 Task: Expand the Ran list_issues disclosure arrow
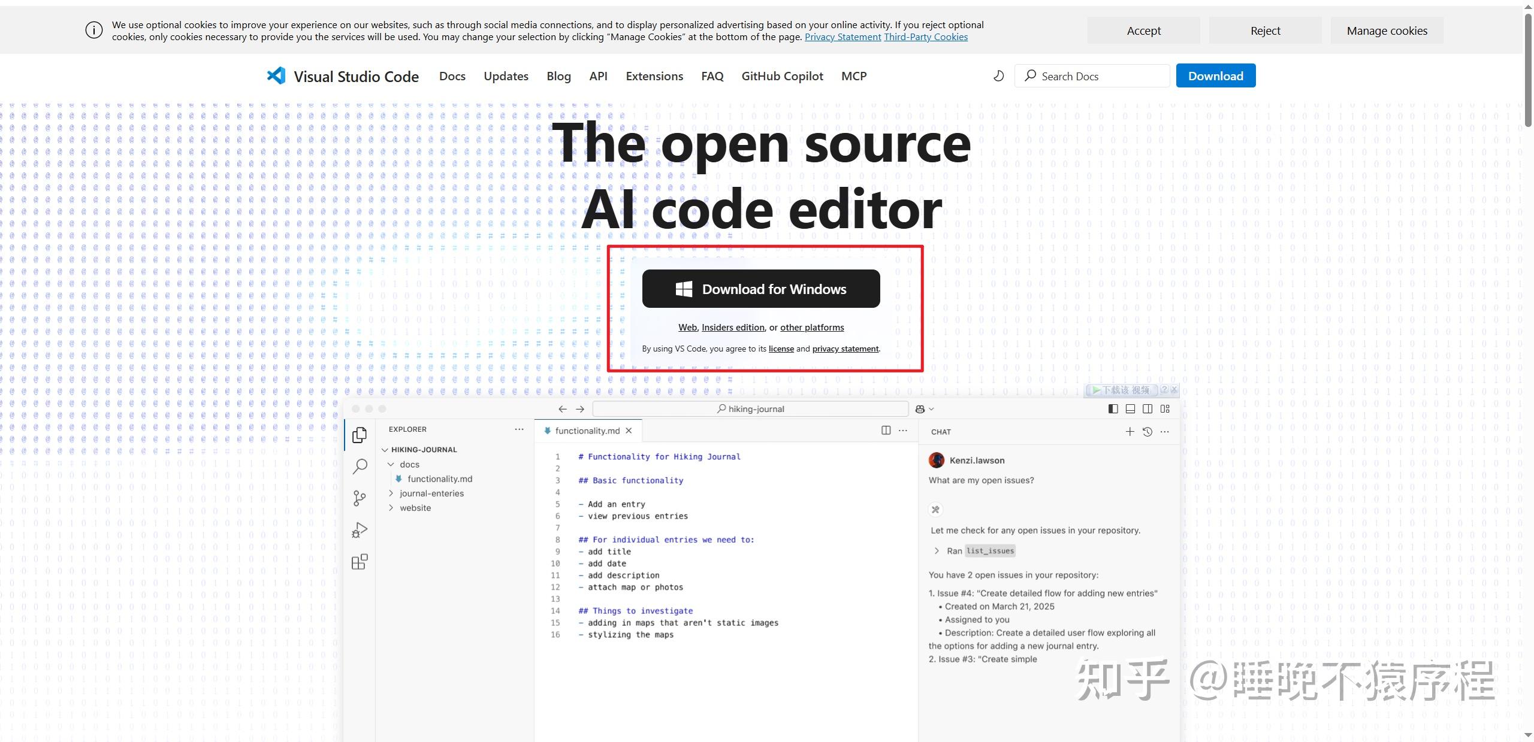[x=937, y=551]
